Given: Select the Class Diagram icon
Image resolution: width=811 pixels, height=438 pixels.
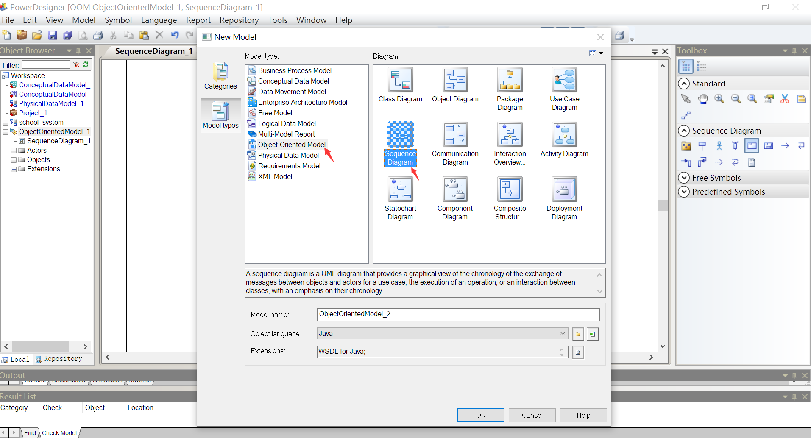Looking at the screenshot, I should [400, 80].
